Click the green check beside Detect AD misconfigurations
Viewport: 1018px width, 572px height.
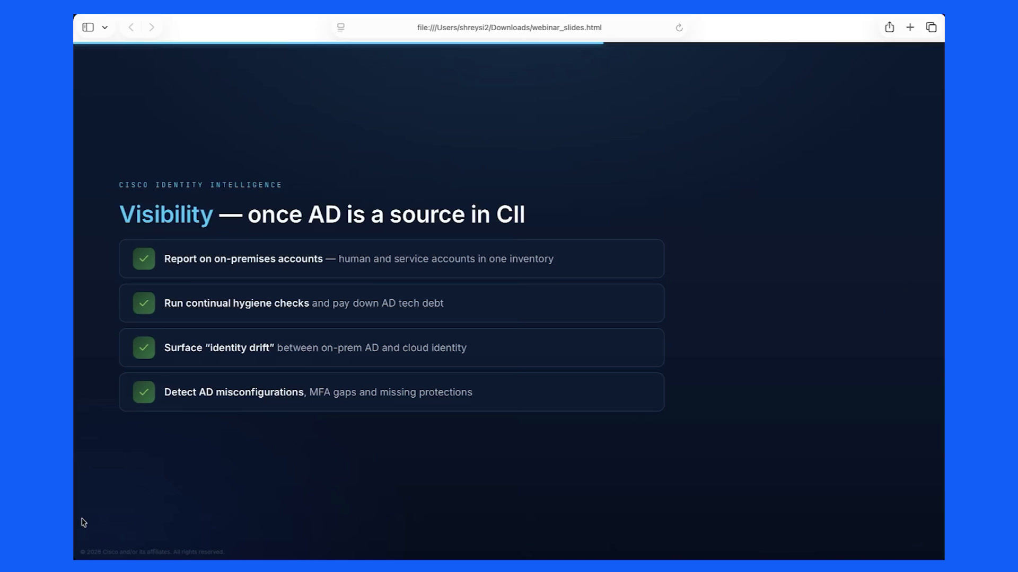click(144, 392)
